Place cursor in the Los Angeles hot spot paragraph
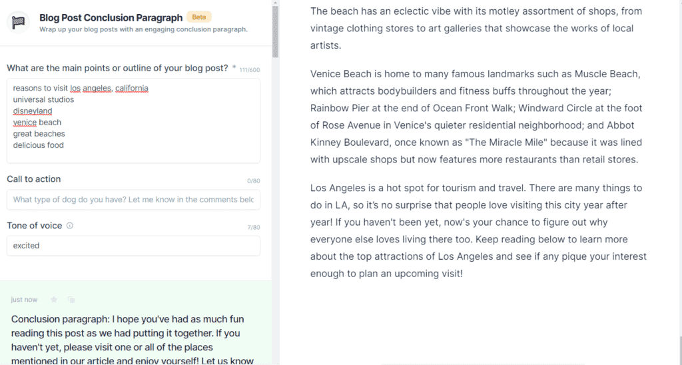This screenshot has height=365, width=682. (x=478, y=230)
